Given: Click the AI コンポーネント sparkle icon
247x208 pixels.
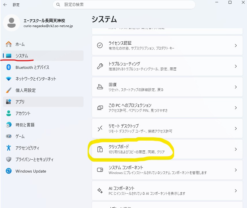Looking at the screenshot, I should coord(100,191).
